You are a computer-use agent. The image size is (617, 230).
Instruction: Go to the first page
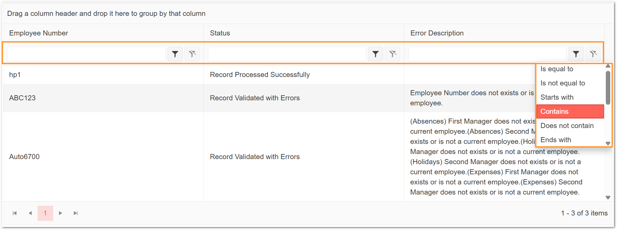coord(15,213)
